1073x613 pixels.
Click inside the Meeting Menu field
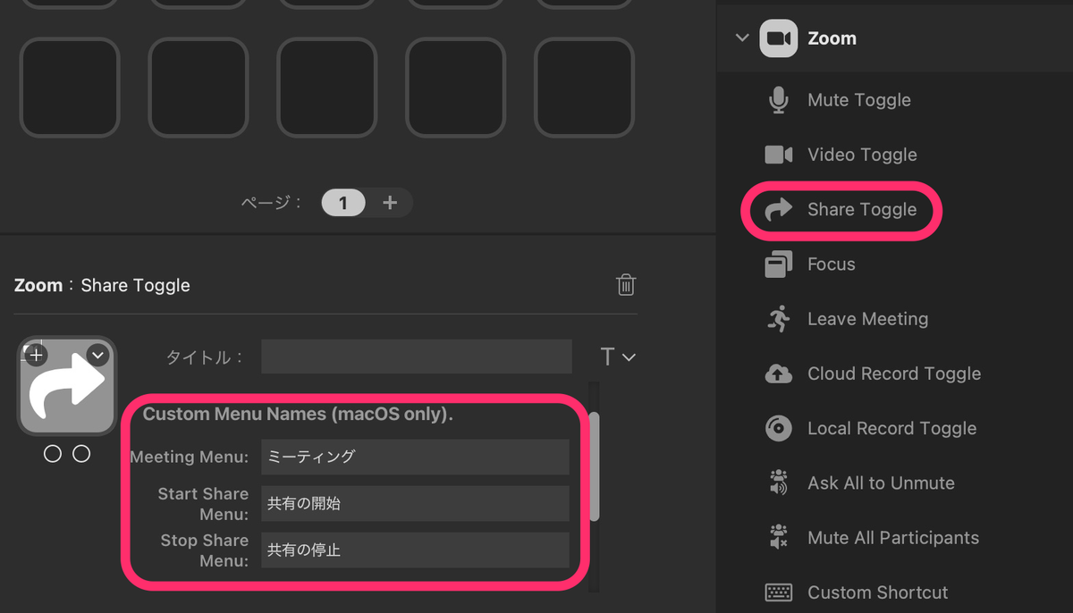(x=415, y=457)
